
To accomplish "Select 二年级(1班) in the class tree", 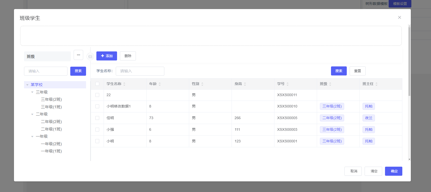I will (x=51, y=129).
